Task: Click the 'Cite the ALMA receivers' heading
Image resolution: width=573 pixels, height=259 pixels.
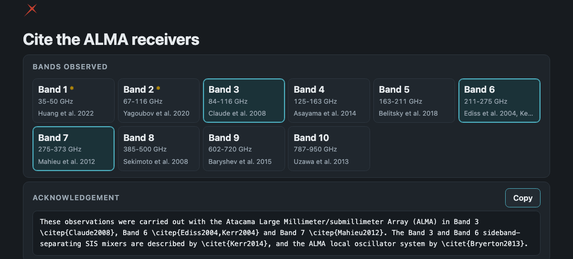Action: (x=111, y=39)
